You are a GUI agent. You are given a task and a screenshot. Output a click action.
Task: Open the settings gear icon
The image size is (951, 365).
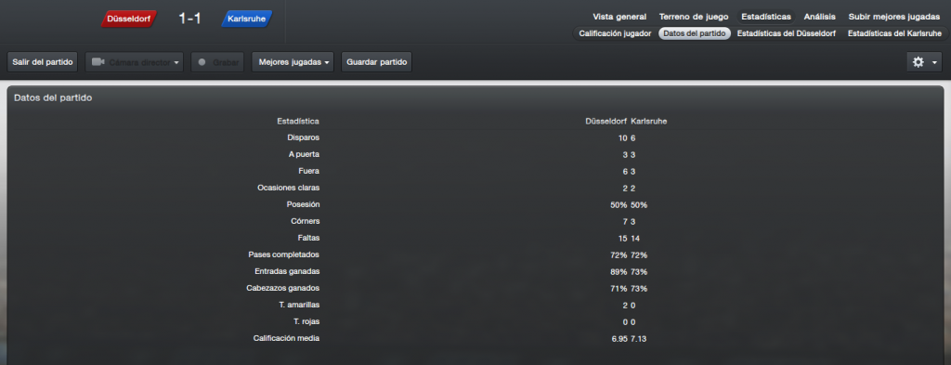click(918, 62)
